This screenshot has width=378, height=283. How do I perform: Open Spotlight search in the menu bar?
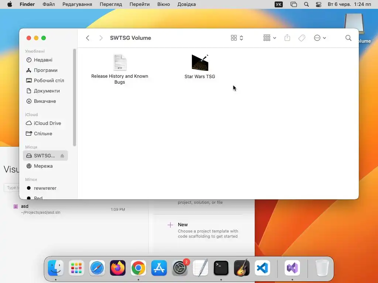pyautogui.click(x=306, y=4)
